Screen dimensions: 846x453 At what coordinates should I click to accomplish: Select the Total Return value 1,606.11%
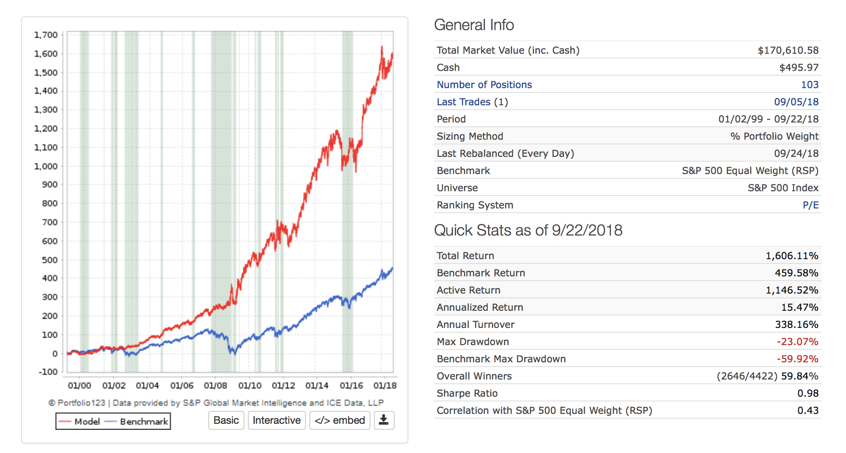click(x=792, y=256)
